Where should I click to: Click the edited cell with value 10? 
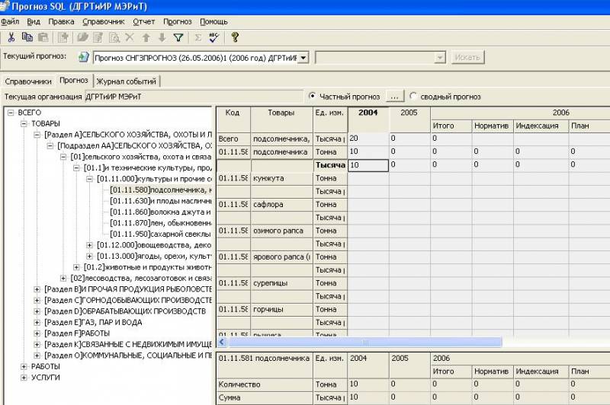point(368,165)
